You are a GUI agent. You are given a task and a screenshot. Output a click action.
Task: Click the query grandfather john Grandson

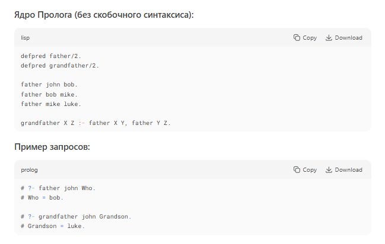point(85,217)
